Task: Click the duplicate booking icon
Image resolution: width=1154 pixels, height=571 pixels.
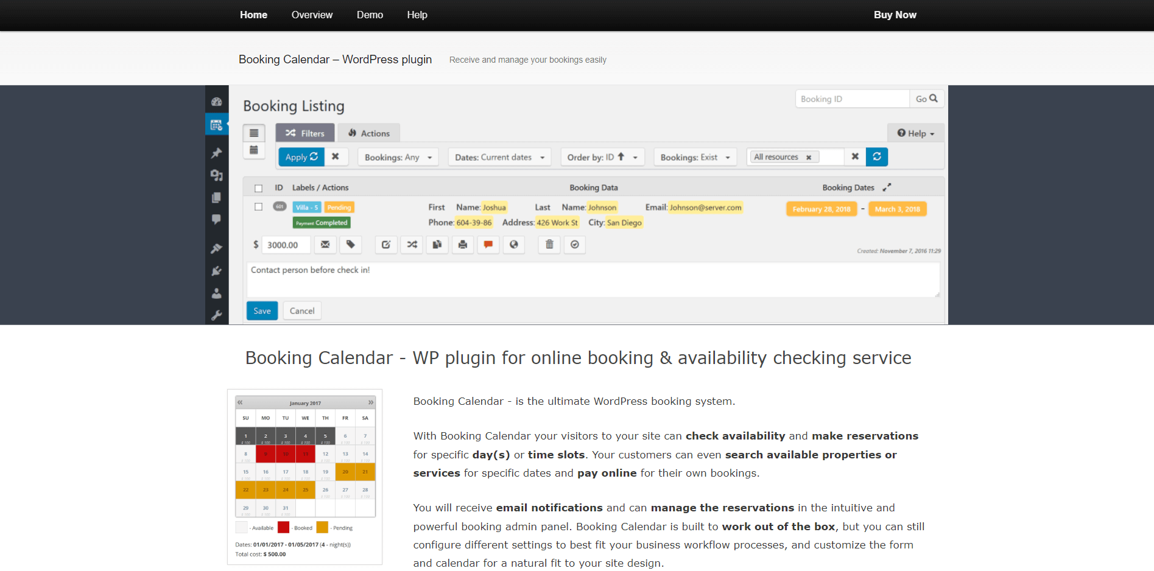Action: click(x=437, y=245)
